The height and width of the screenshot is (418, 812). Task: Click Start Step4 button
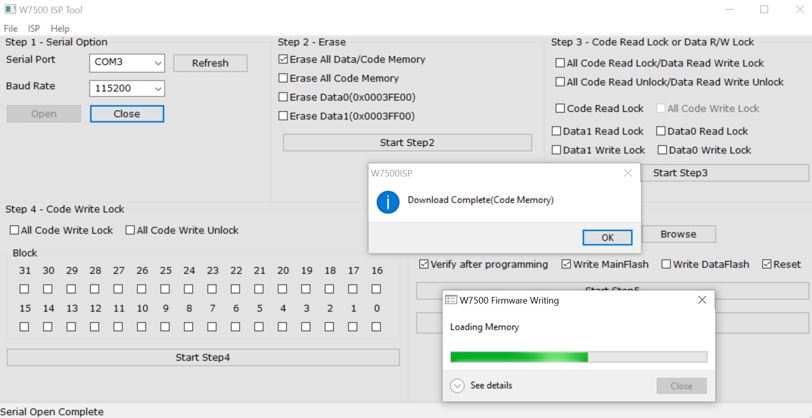click(x=203, y=357)
